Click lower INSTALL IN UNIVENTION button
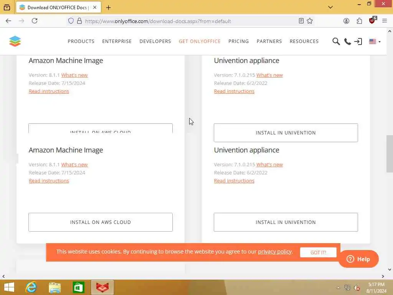The height and width of the screenshot is (295, 393). pos(286,222)
